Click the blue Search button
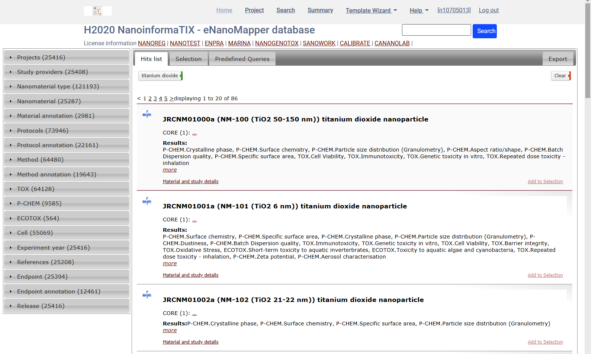595x354 pixels. click(485, 31)
